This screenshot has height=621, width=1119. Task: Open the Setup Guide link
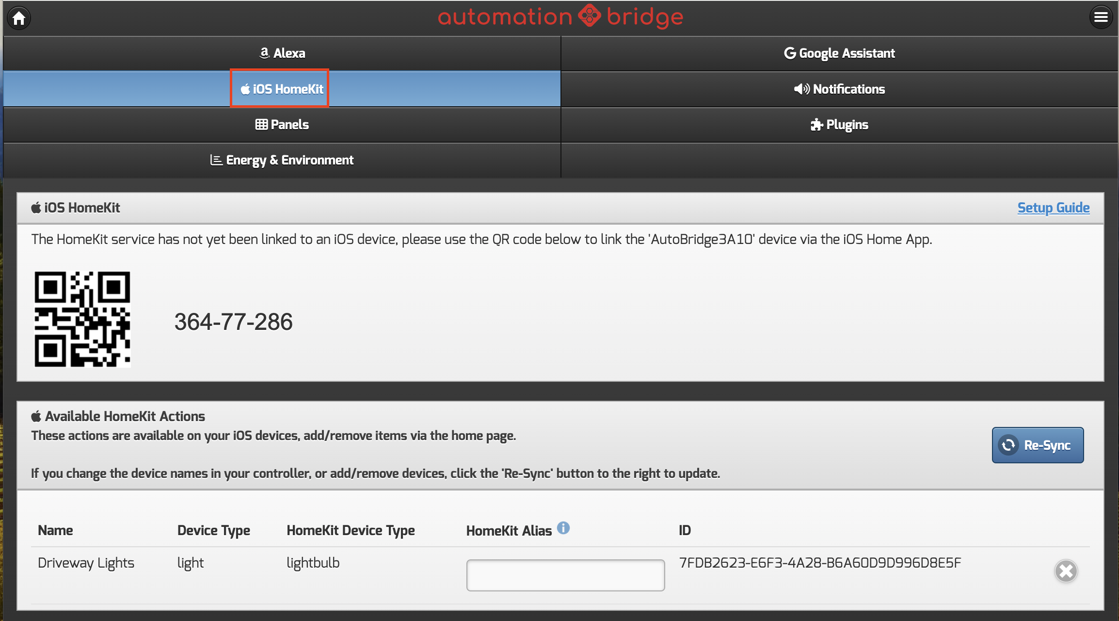[1053, 208]
